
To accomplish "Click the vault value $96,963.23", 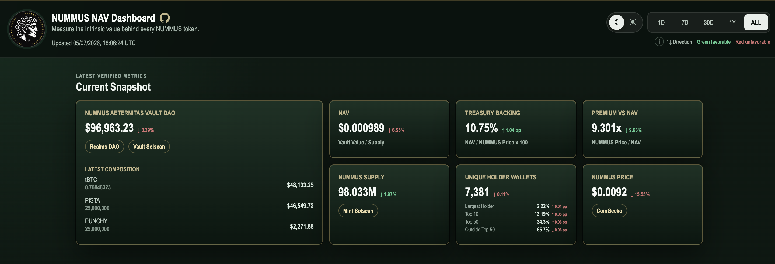I will [109, 128].
